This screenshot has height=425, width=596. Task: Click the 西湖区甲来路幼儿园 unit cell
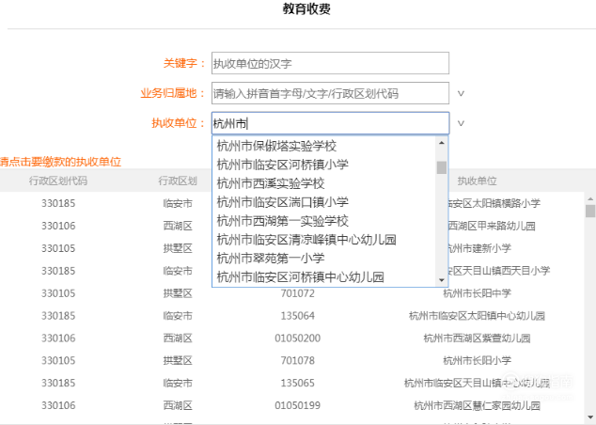493,226
